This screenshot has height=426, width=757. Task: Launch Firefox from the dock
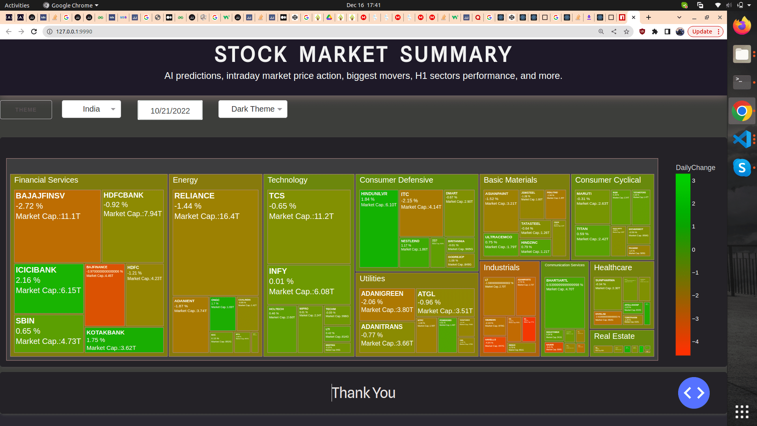(x=742, y=25)
